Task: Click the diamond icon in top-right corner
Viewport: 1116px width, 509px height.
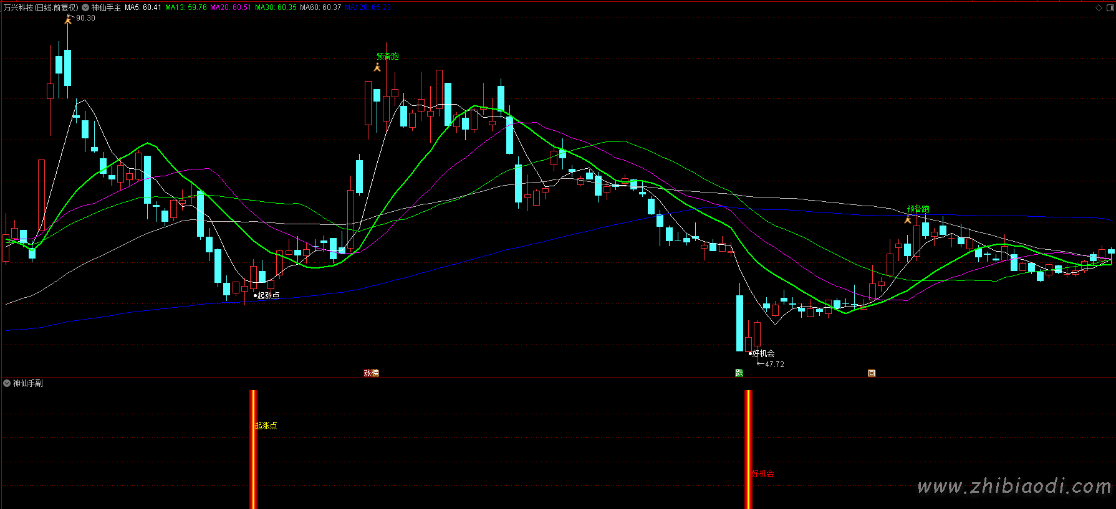Action: tap(1099, 7)
